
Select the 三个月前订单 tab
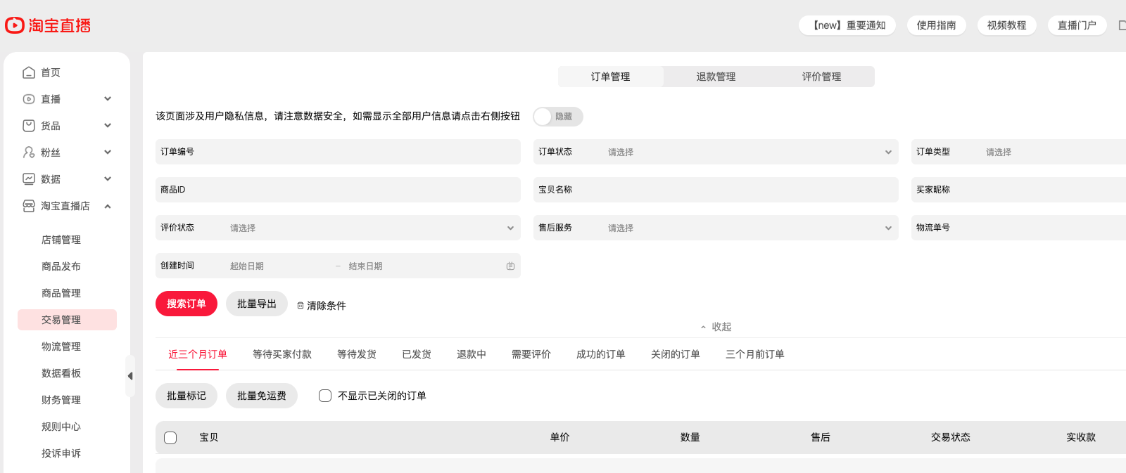[x=755, y=354]
